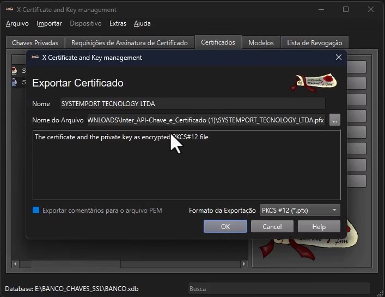Open the Extras menu
The height and width of the screenshot is (297, 385).
point(118,23)
